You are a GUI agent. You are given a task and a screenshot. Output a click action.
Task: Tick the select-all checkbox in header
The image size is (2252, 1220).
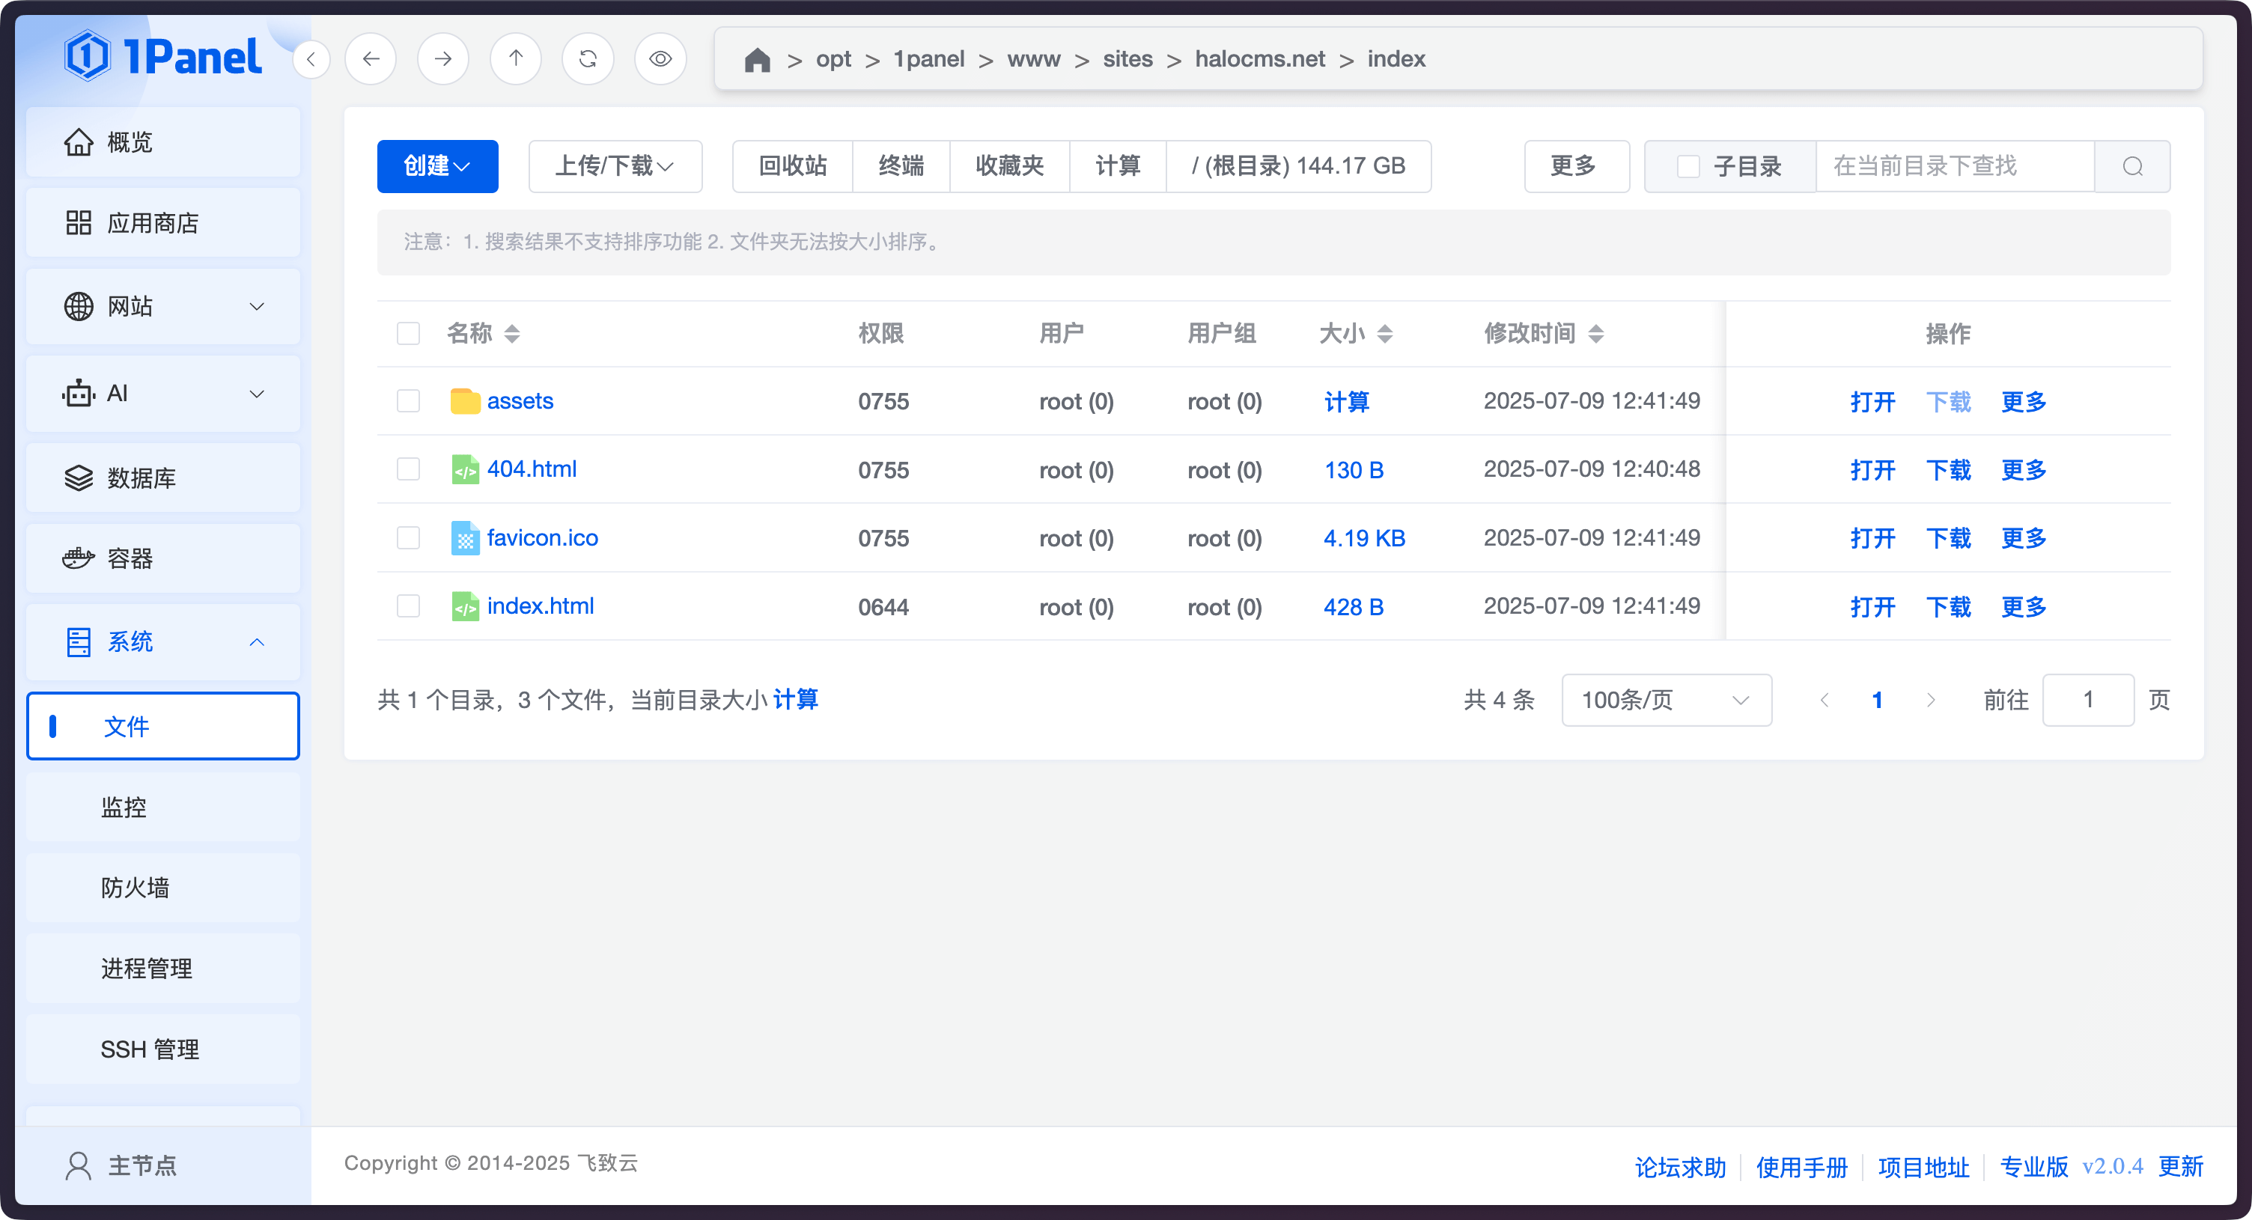[x=408, y=333]
